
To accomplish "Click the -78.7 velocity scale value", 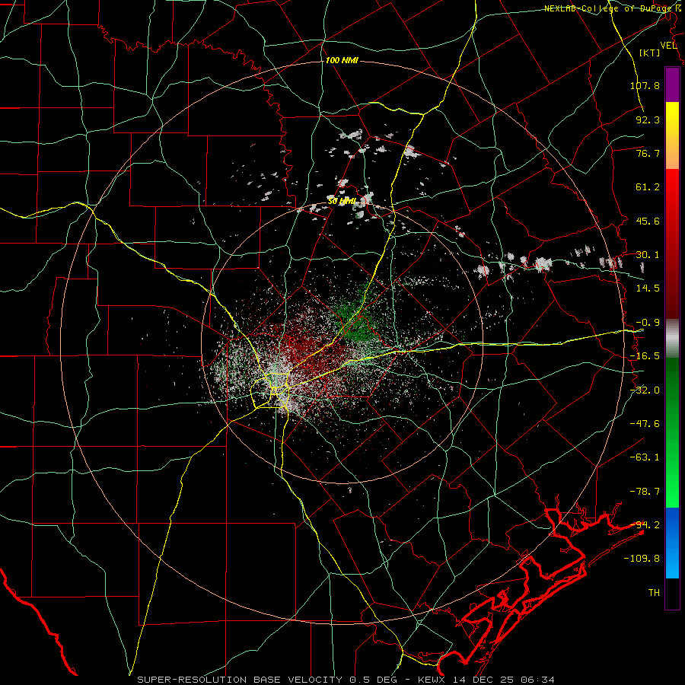I will tap(645, 492).
